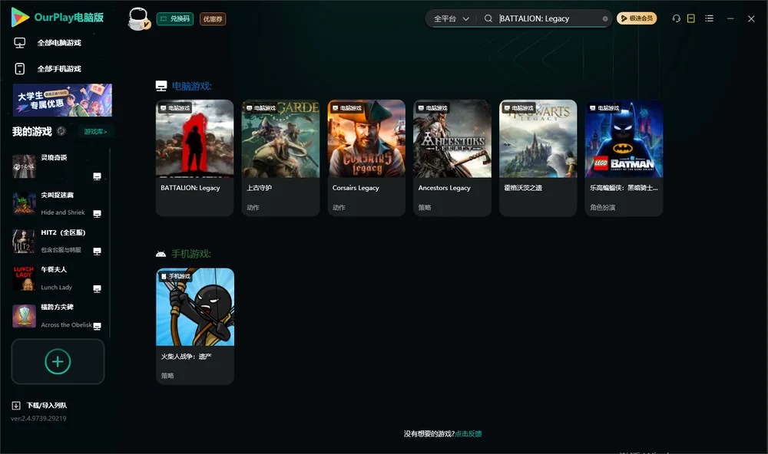Click the 极速会员 membership button
Screen dimensions: 768x454
[x=637, y=18]
